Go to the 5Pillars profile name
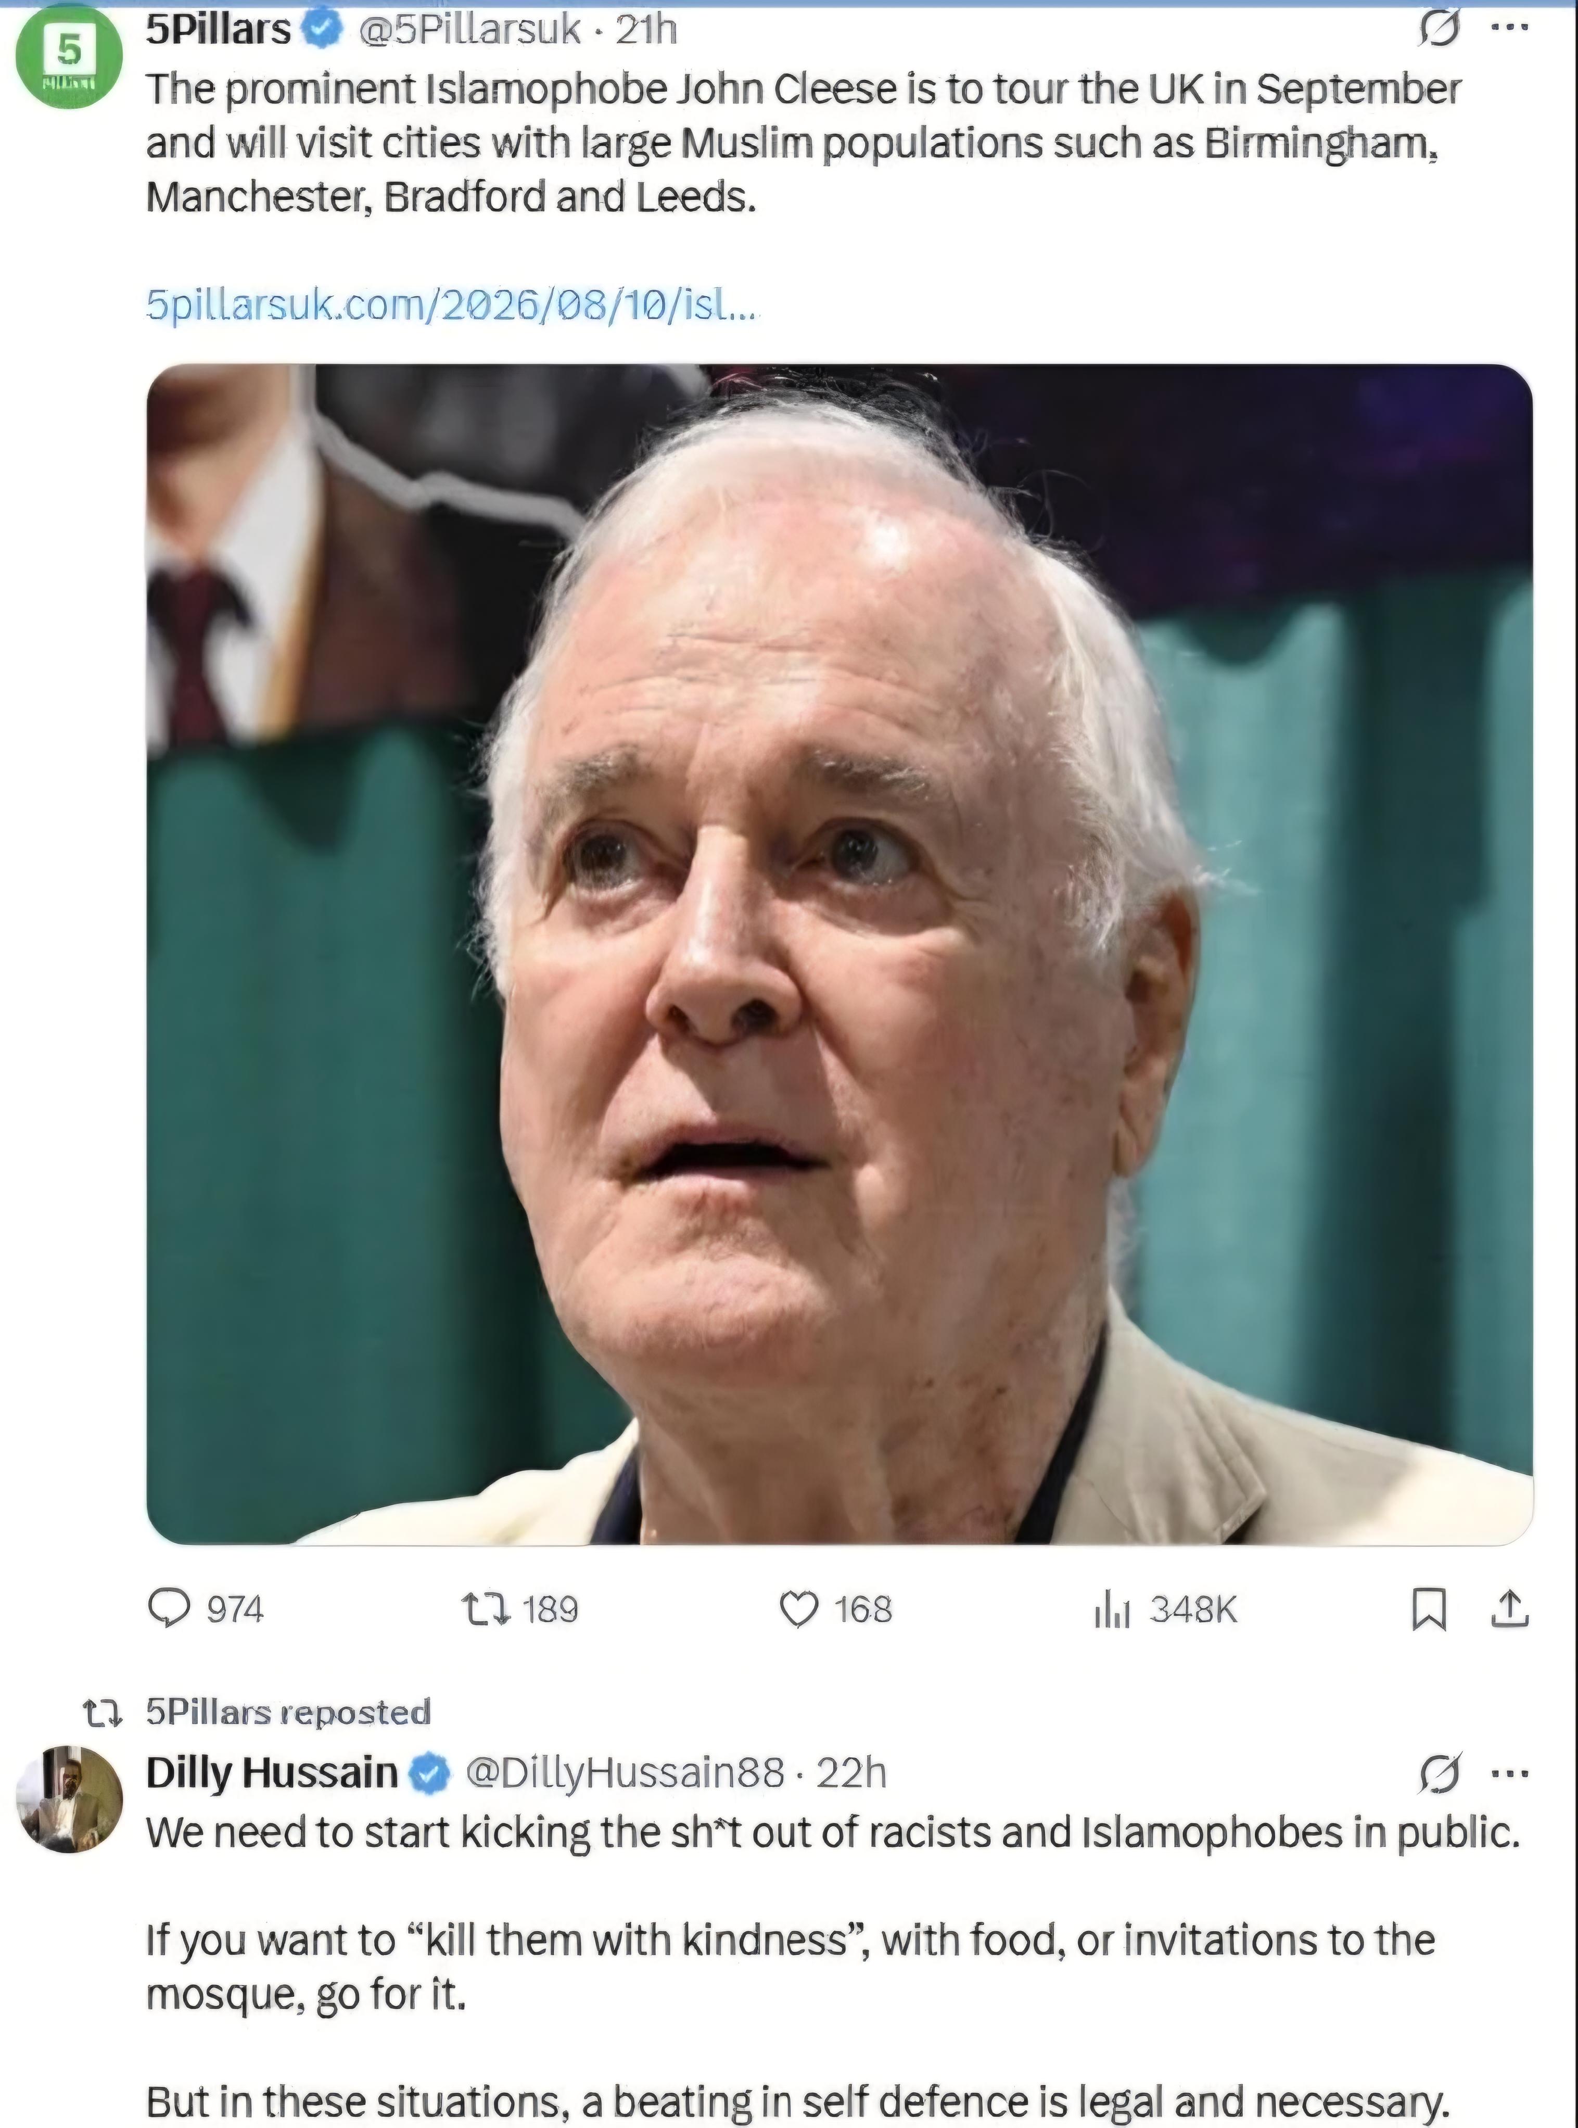The image size is (1578, 2128). (x=218, y=30)
